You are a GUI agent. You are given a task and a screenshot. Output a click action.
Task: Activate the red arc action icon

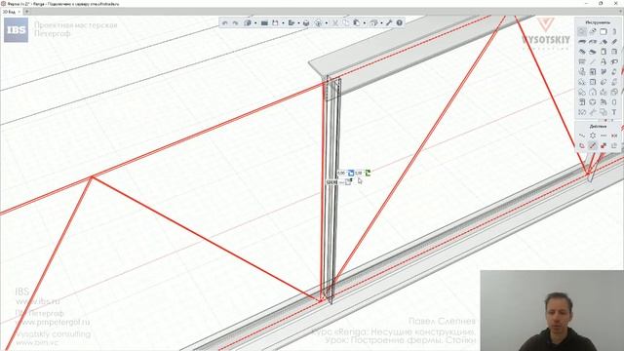click(582, 145)
